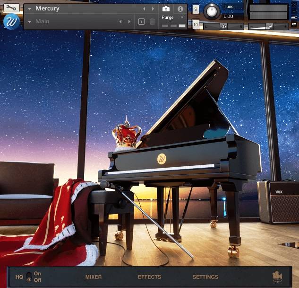The height and width of the screenshot is (288, 299).
Task: Click the save snapshot disk icon
Action: point(141,21)
